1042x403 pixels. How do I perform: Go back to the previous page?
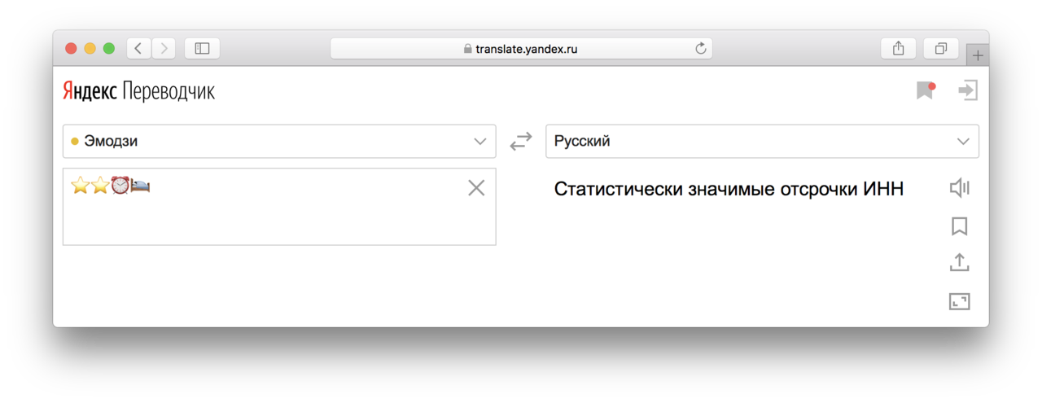click(x=138, y=49)
